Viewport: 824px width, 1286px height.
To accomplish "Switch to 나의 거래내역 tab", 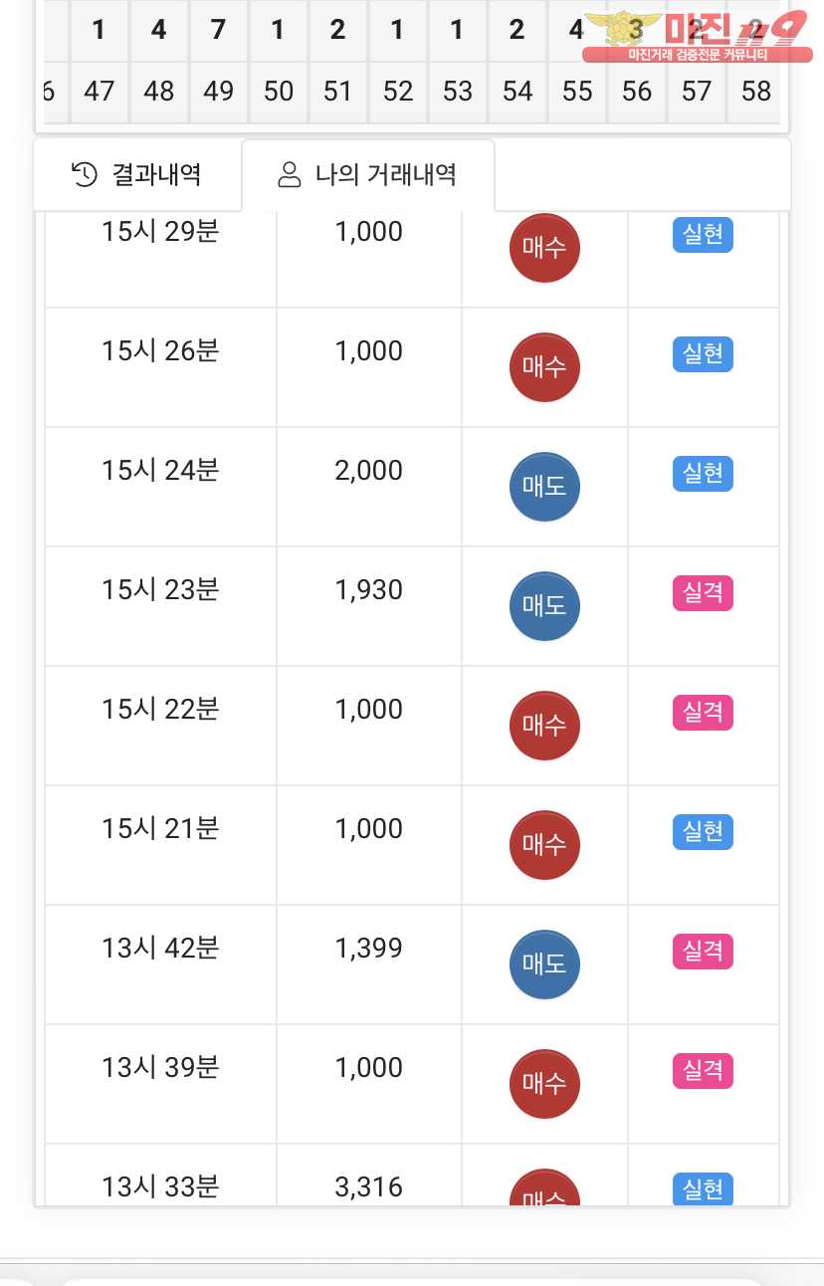I will click(368, 175).
